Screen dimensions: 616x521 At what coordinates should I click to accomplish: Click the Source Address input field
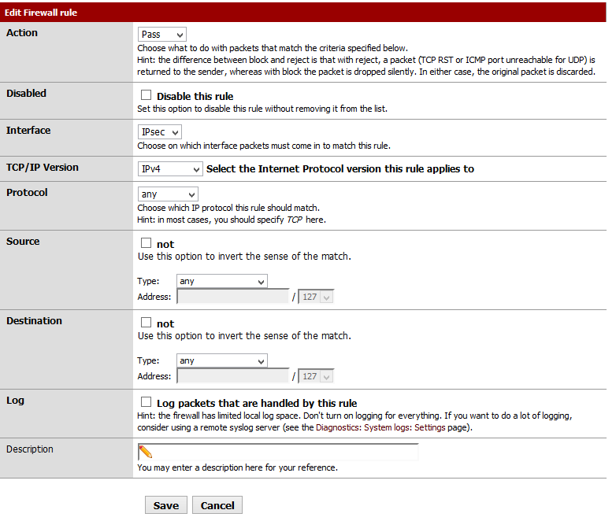pyautogui.click(x=233, y=297)
